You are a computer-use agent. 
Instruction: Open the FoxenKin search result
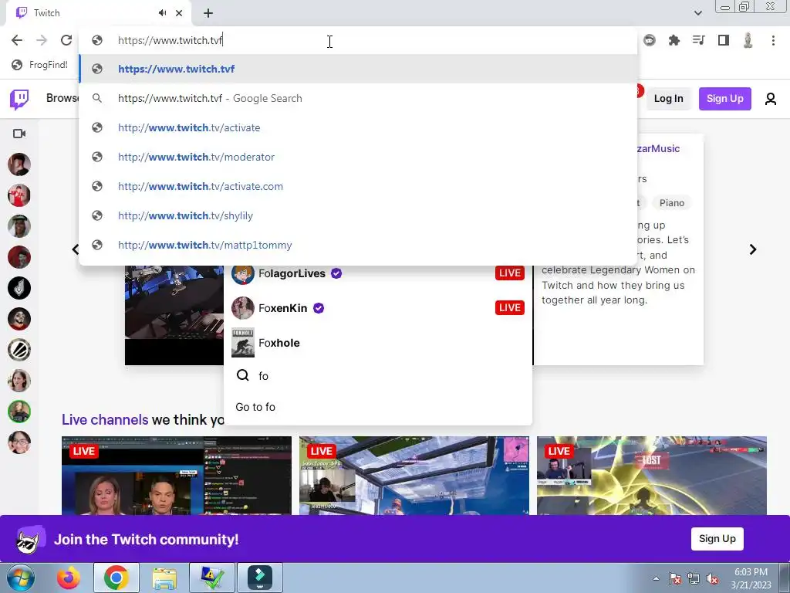[378, 307]
